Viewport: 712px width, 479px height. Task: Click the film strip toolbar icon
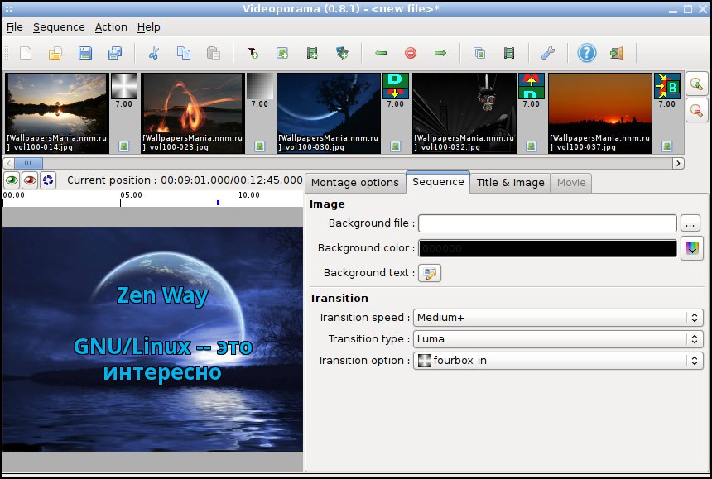coord(509,53)
